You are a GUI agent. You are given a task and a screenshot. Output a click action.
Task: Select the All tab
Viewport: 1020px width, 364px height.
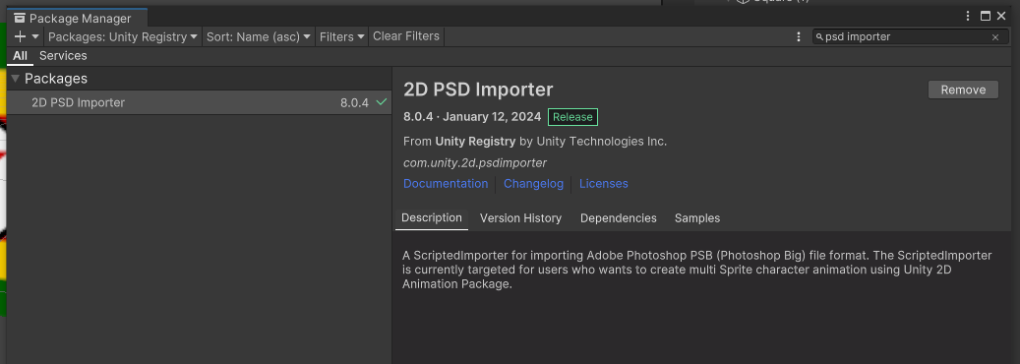point(21,56)
